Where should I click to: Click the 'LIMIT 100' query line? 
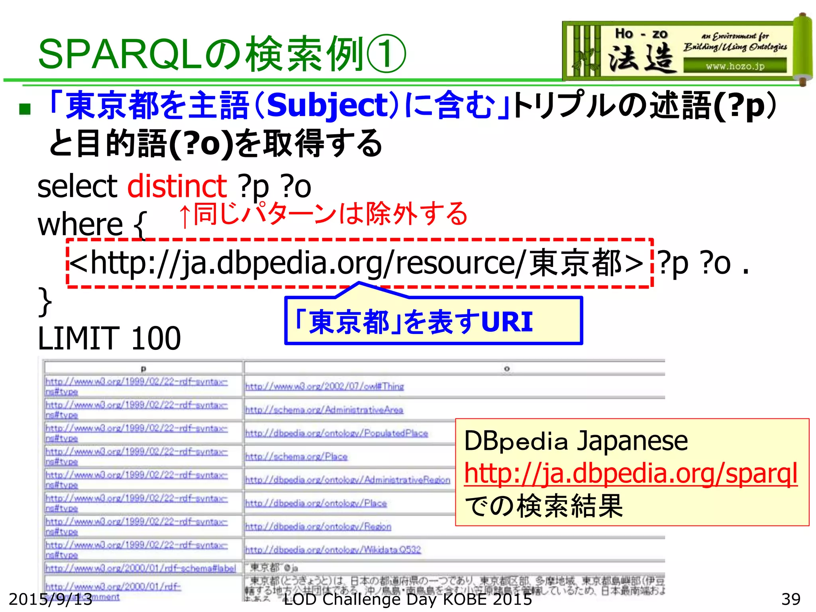tap(109, 338)
